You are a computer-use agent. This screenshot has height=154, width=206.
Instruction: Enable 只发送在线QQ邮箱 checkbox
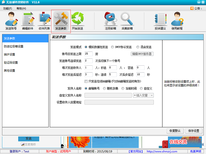(x=86, y=82)
